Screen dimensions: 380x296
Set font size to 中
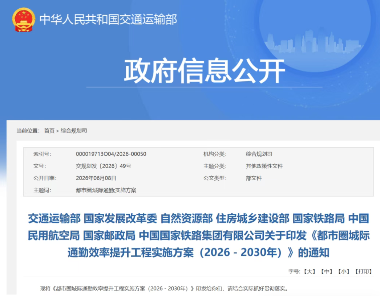pyautogui.click(x=327, y=272)
